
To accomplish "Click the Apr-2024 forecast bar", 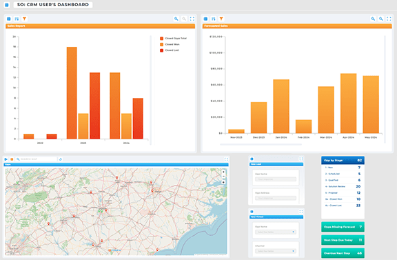I will [348, 103].
